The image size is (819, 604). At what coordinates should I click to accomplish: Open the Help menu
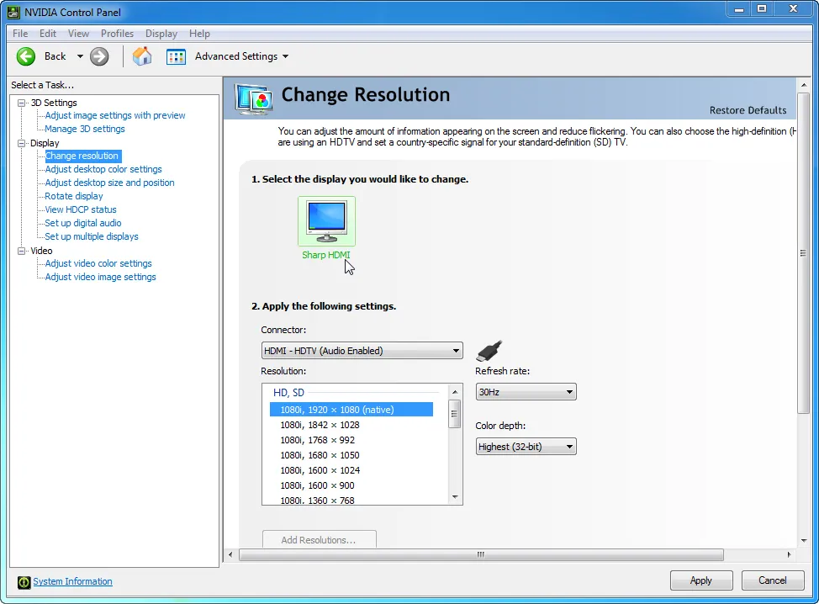pyautogui.click(x=199, y=34)
